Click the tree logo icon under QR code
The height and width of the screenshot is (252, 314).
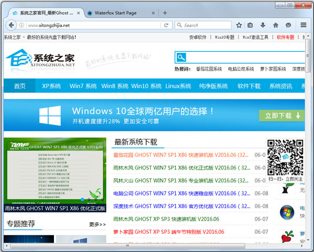point(287,188)
